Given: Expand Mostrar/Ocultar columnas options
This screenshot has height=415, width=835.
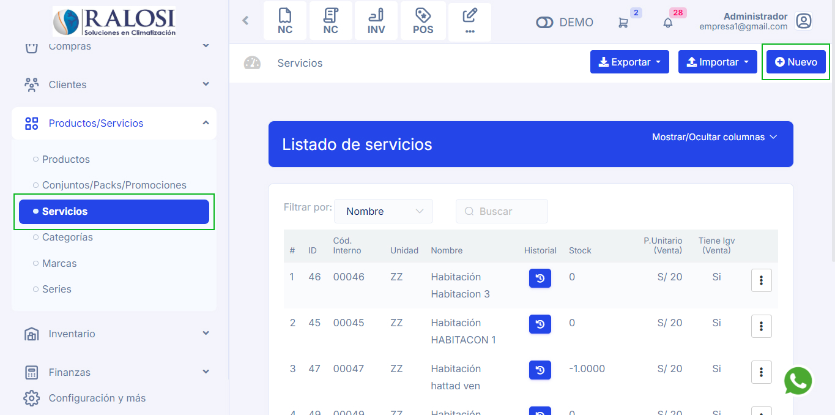Looking at the screenshot, I should point(714,137).
